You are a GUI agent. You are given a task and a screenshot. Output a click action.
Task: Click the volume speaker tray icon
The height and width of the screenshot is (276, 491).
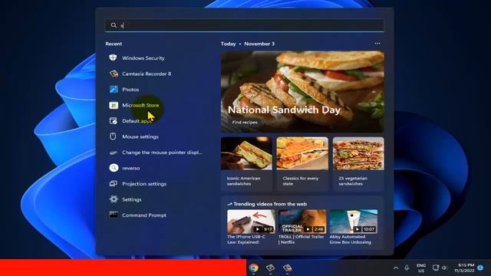[445, 268]
